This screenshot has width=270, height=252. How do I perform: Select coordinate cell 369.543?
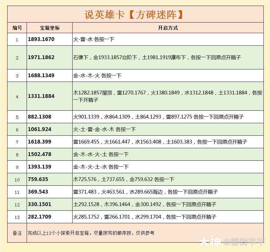click(x=38, y=192)
